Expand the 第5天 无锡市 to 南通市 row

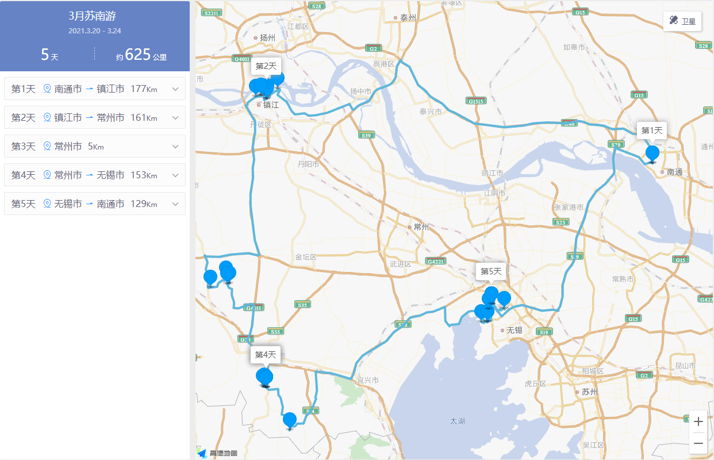pyautogui.click(x=175, y=204)
